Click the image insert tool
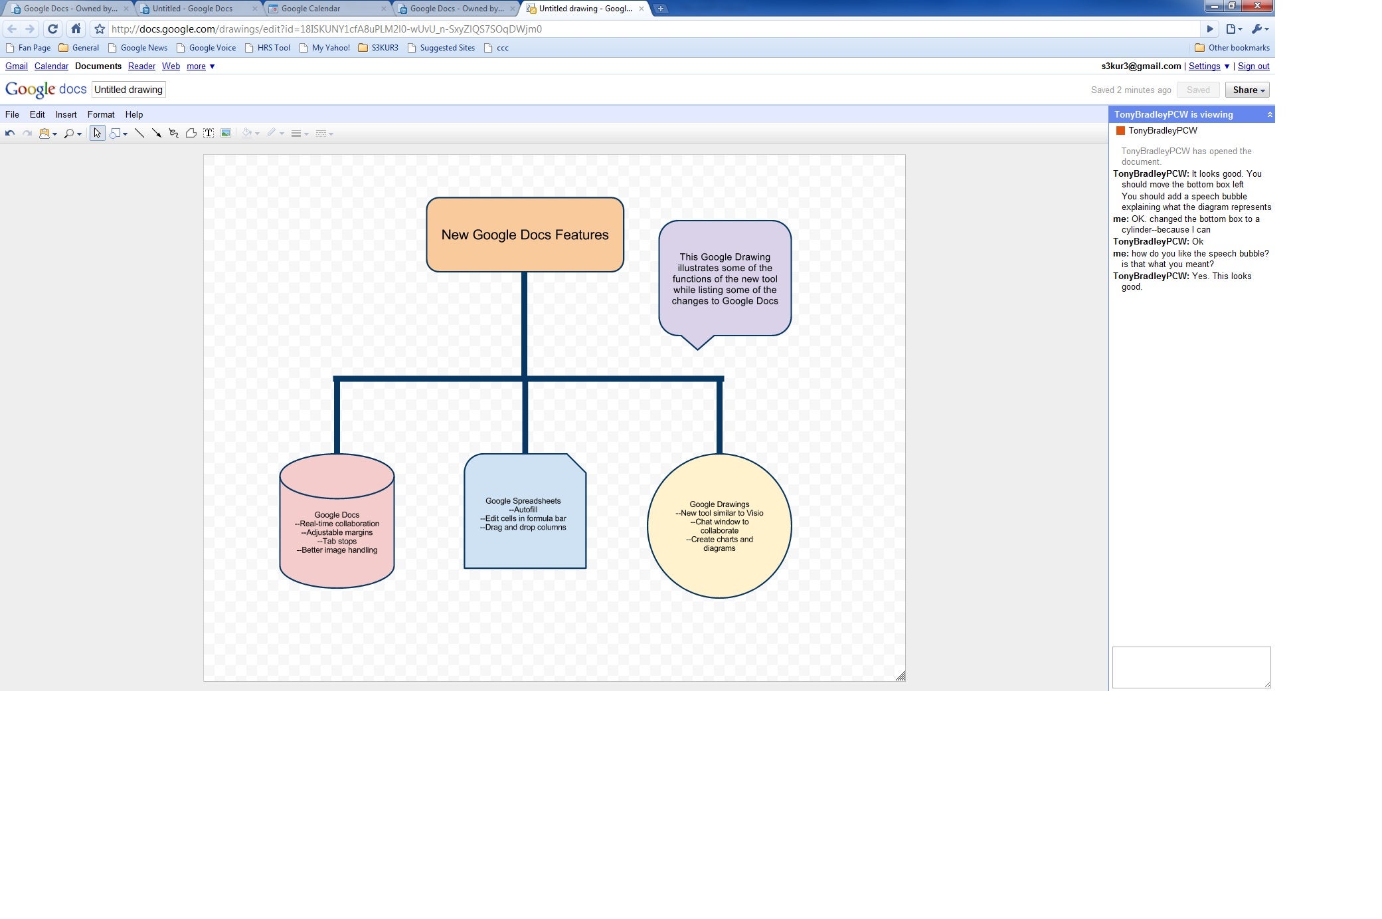The image size is (1382, 919). coord(224,134)
